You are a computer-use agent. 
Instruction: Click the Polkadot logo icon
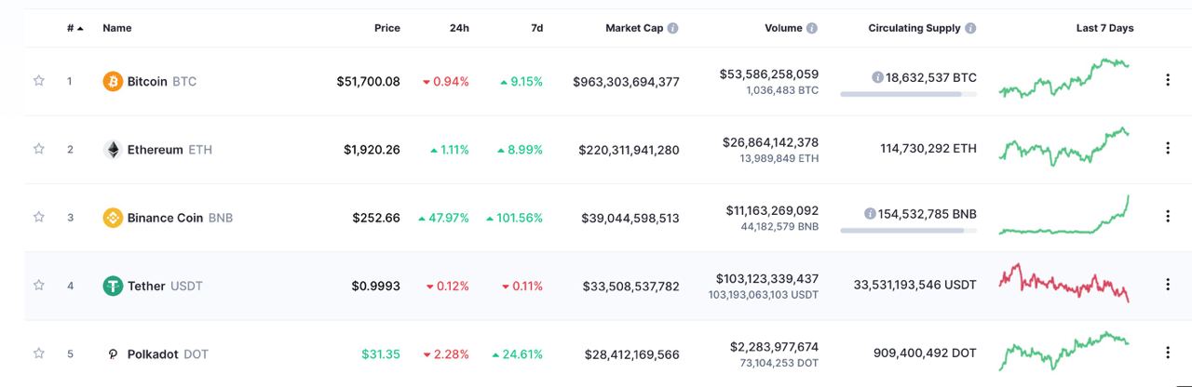[x=113, y=354]
